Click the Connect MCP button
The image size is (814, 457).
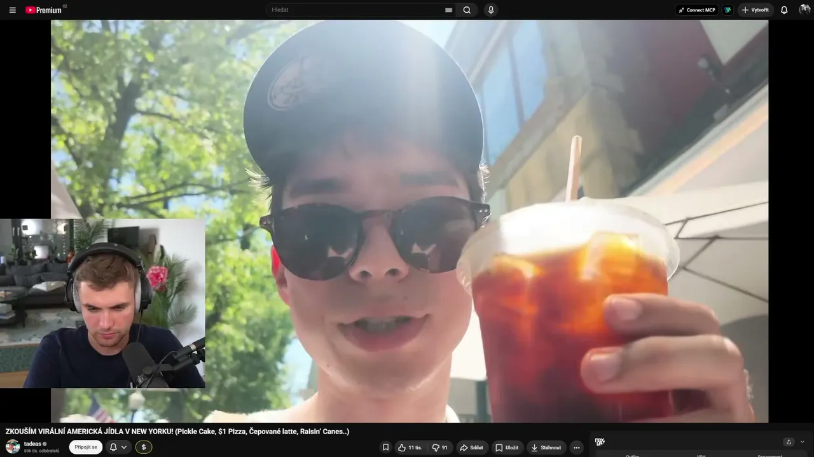[696, 10]
